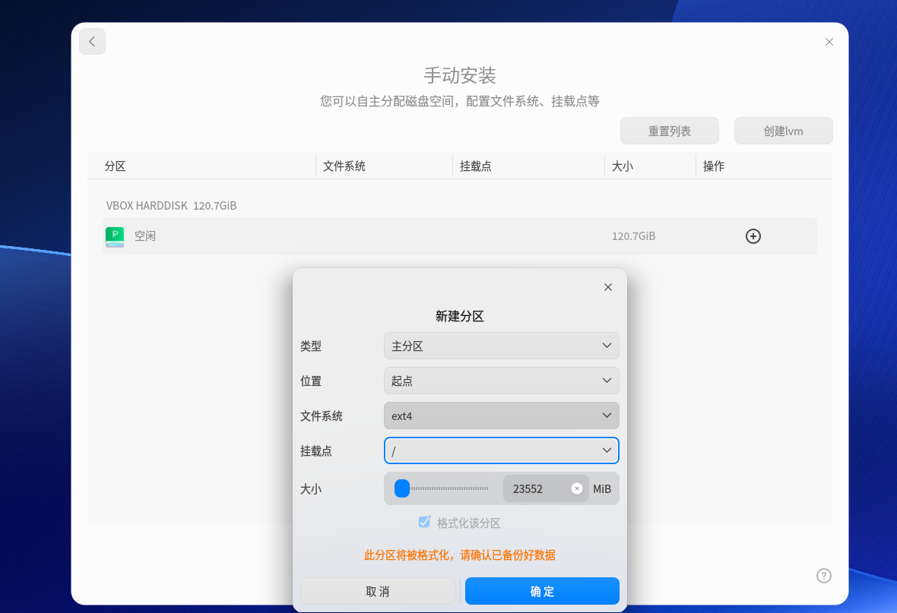The height and width of the screenshot is (613, 897).
Task: Go back using the left arrow button
Action: (x=92, y=42)
